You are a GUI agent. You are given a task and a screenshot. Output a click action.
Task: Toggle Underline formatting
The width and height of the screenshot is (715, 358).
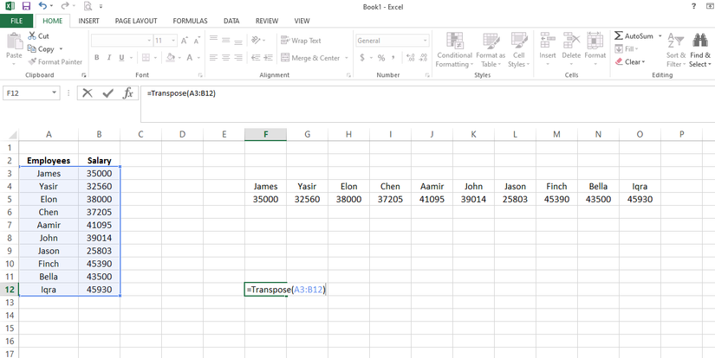coord(121,58)
